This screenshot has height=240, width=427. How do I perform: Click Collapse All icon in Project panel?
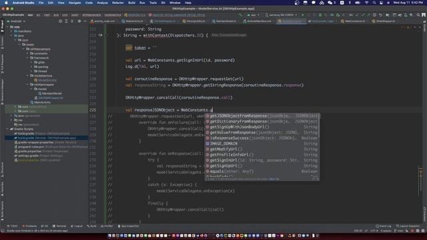click(x=72, y=21)
